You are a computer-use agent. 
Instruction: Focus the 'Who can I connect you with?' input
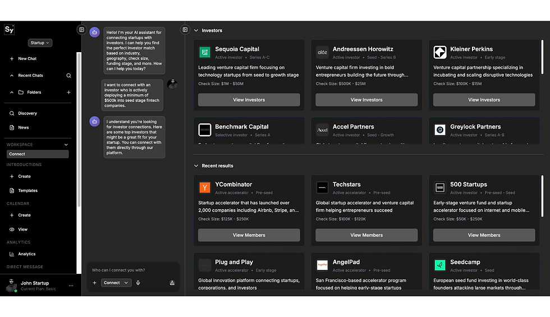coord(134,270)
